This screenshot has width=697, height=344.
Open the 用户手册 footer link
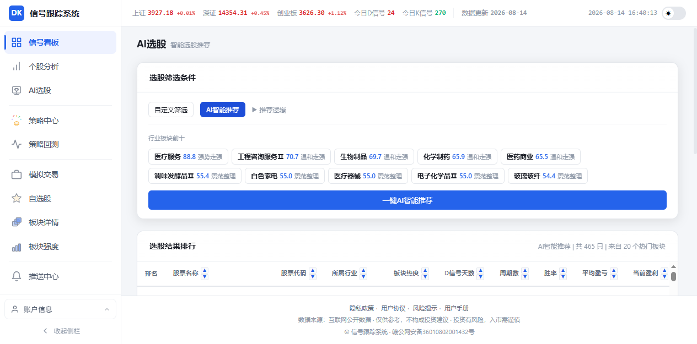coord(457,308)
